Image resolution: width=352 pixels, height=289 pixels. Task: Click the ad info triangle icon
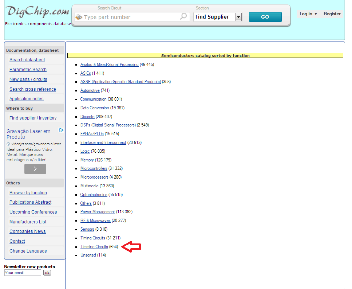(62, 130)
